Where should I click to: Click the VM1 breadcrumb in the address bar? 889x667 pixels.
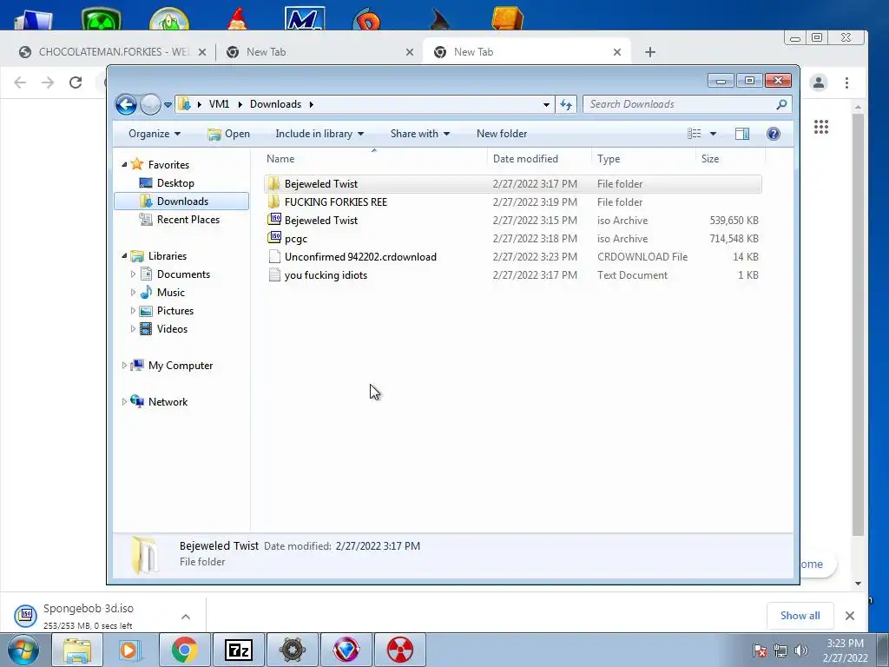219,104
